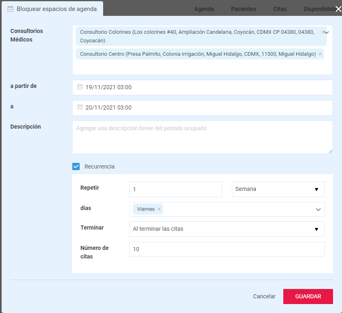This screenshot has width=342, height=313.
Task: Click the 'a partir de' label
Action: click(x=24, y=86)
